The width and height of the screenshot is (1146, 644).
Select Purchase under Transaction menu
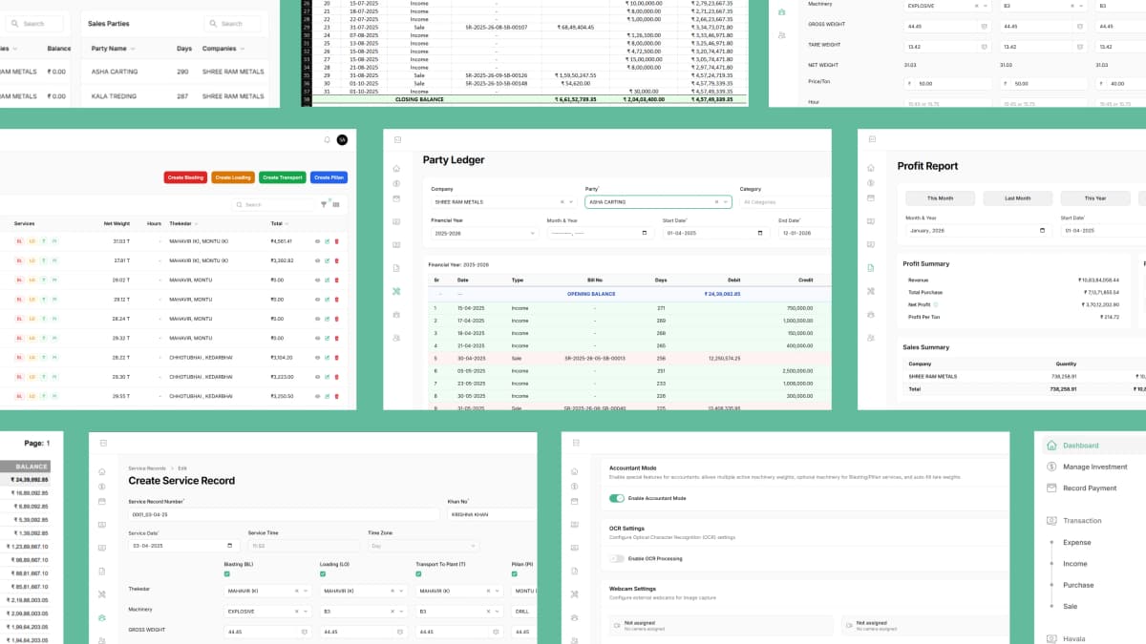(1078, 585)
